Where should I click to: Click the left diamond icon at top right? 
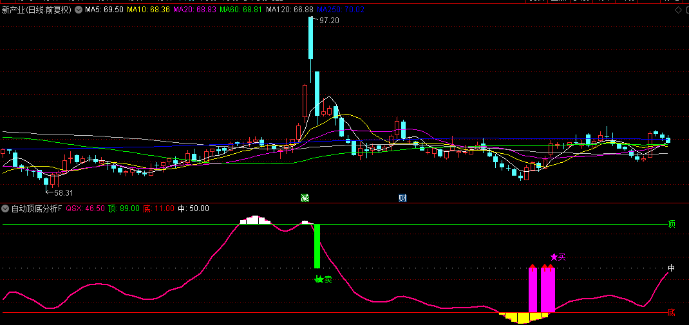coord(669,10)
